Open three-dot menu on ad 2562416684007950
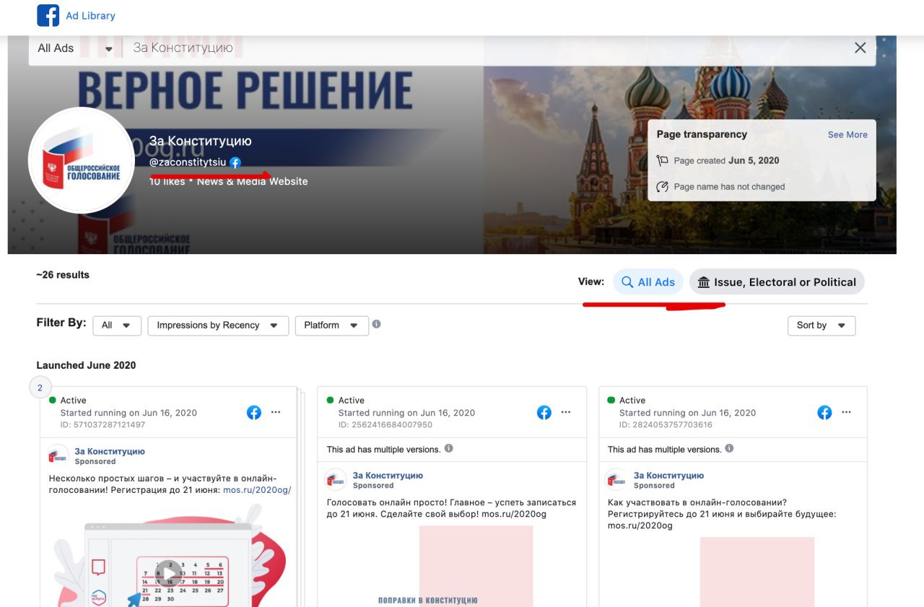924x607 pixels. (x=566, y=412)
